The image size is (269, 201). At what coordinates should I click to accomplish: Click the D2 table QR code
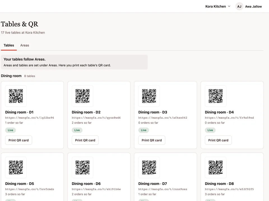click(x=82, y=96)
